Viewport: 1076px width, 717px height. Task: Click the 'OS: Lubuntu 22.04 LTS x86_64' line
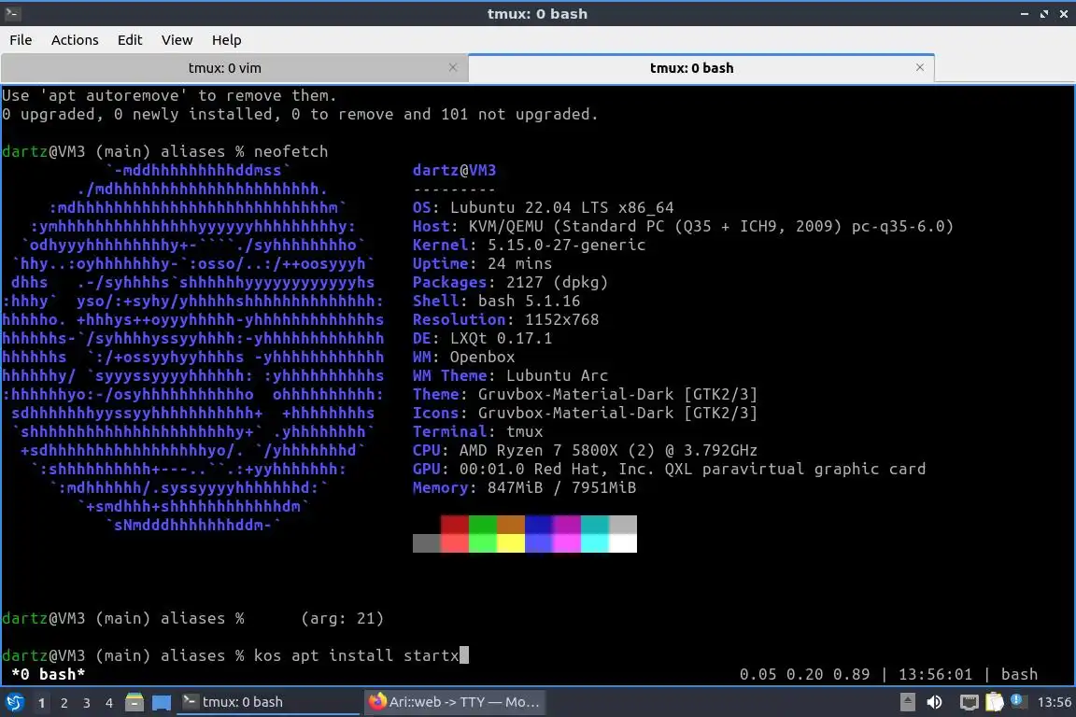[543, 208]
